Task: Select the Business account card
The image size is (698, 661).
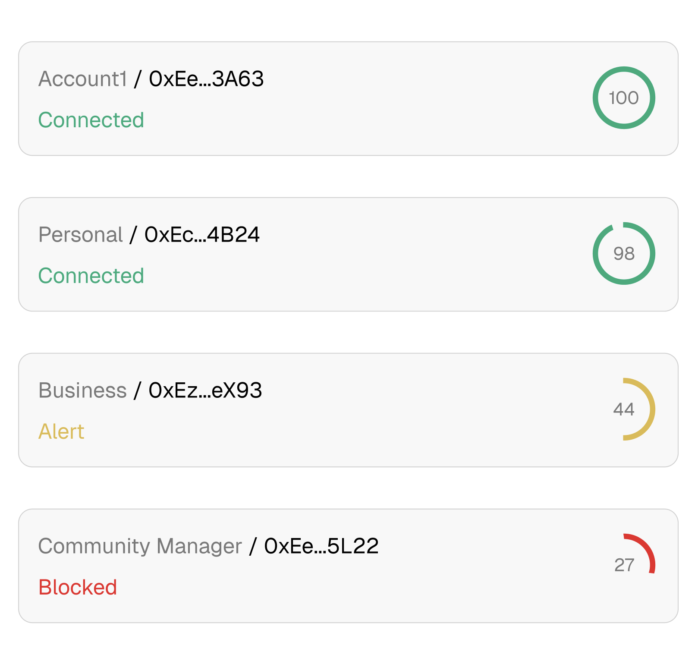Action: (x=349, y=409)
